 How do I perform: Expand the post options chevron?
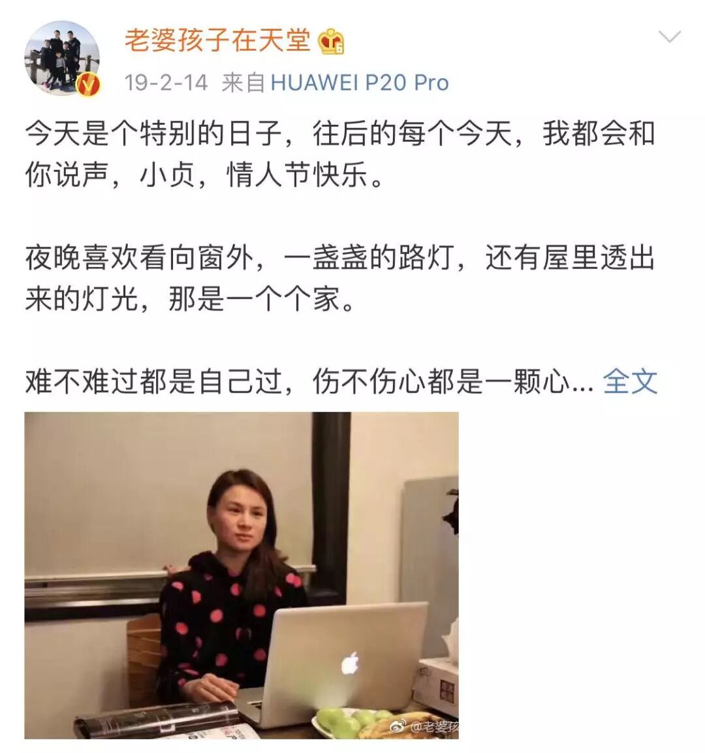coord(670,37)
